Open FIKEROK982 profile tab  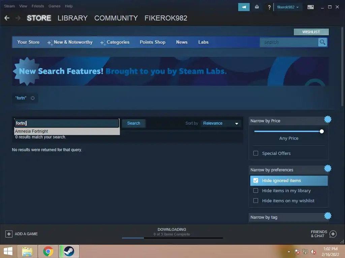pyautogui.click(x=166, y=18)
